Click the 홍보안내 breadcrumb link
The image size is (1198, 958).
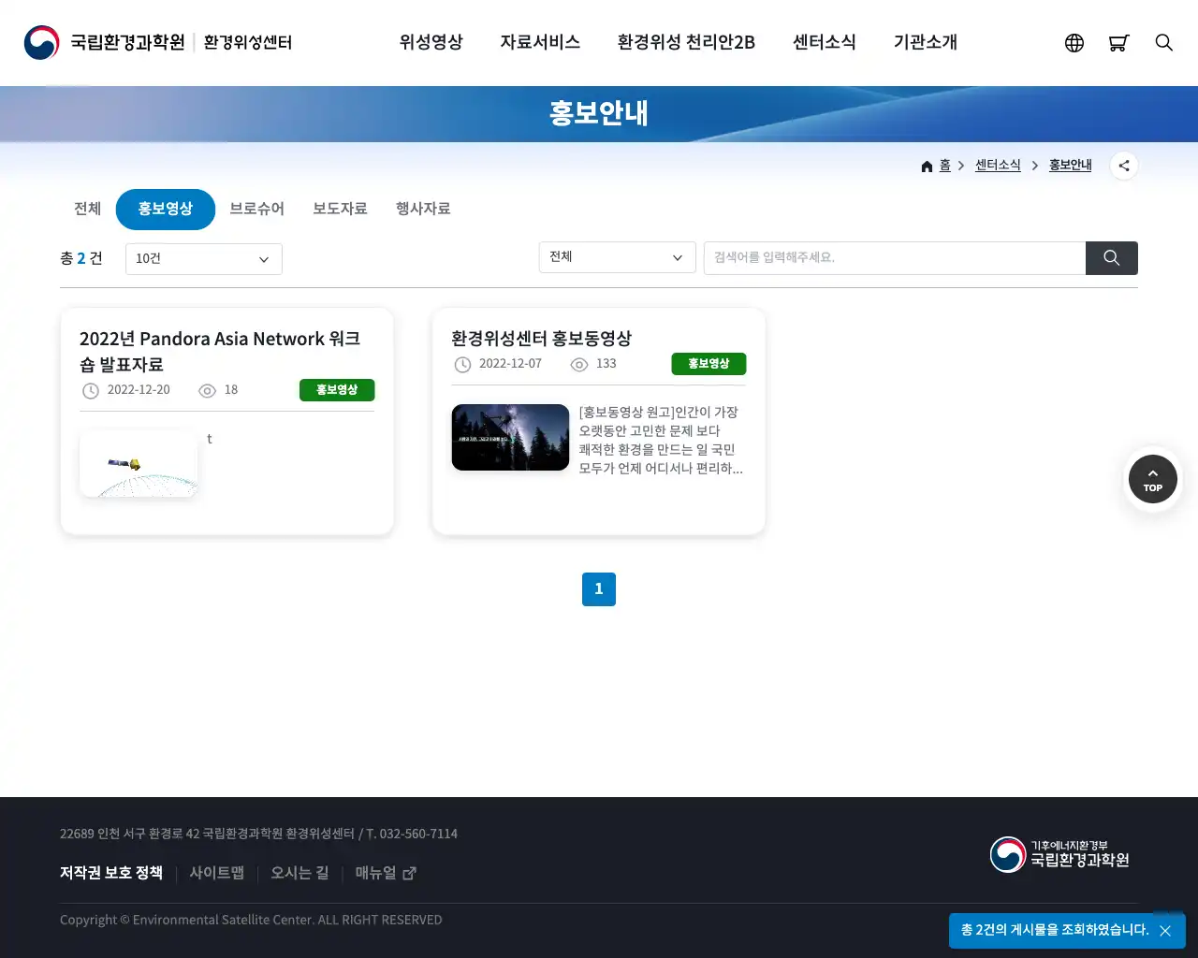1071,166
